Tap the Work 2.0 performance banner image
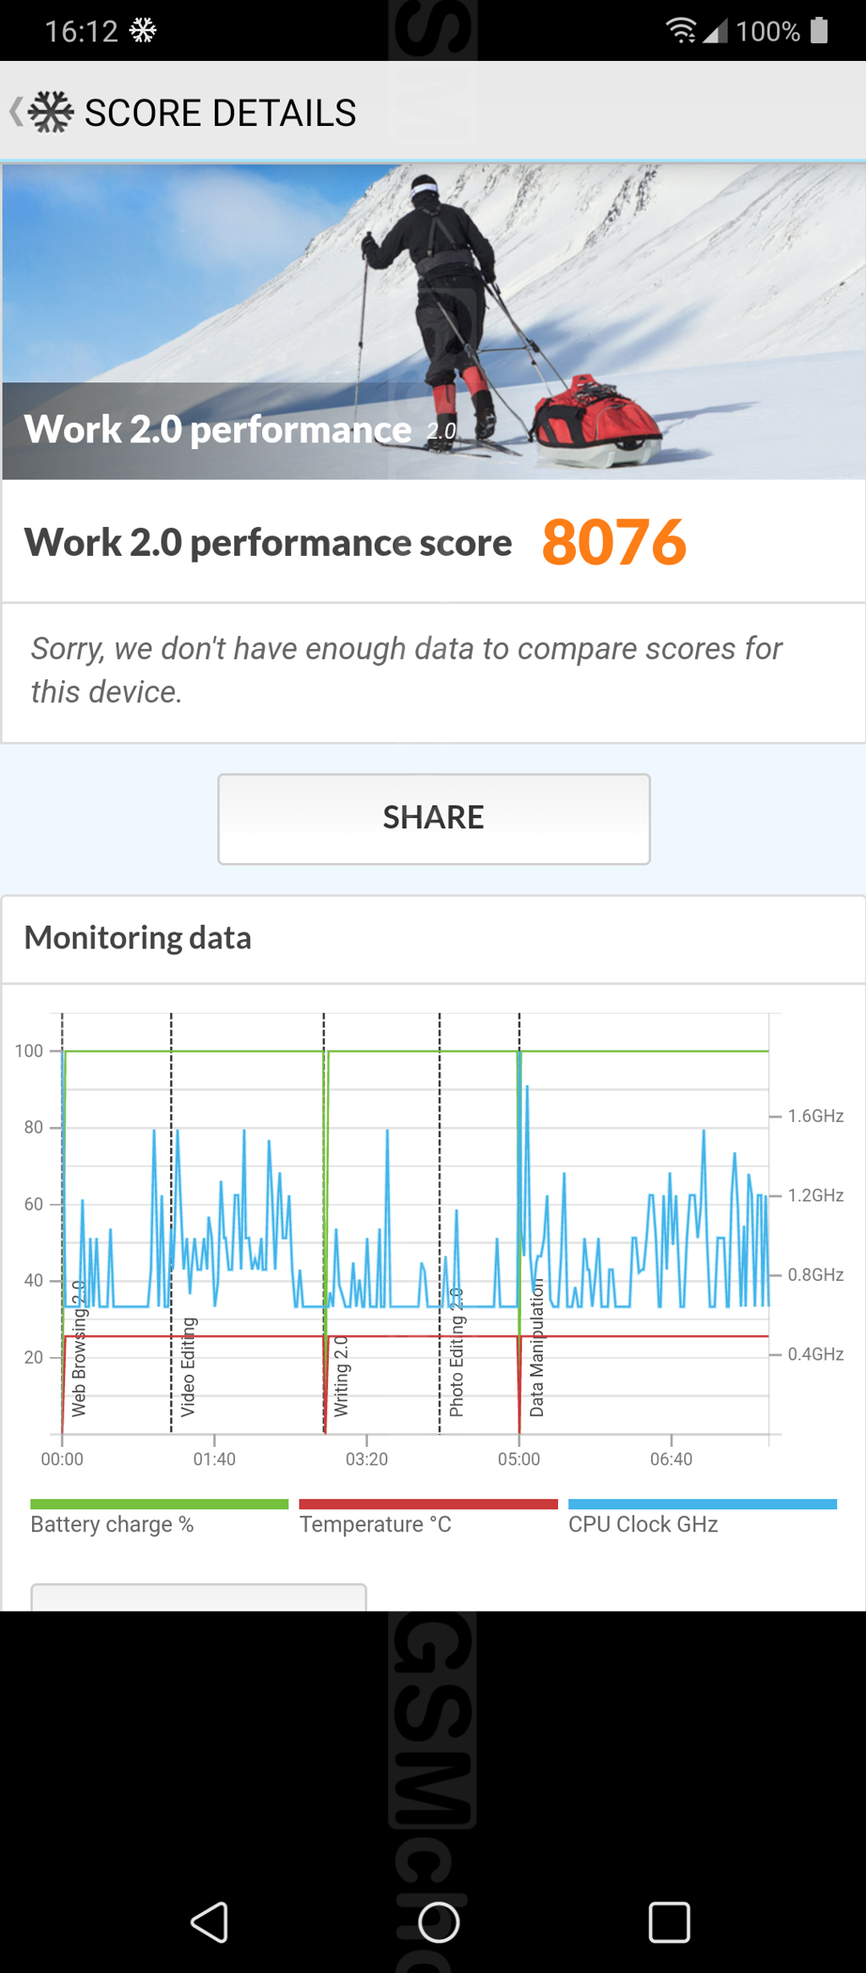Screen dimensions: 866x1973 pyautogui.click(x=433, y=322)
